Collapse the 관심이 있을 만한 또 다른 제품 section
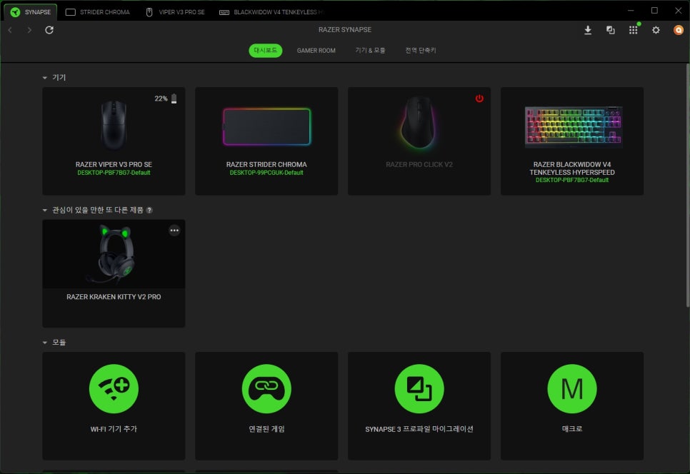The image size is (690, 474). point(46,210)
